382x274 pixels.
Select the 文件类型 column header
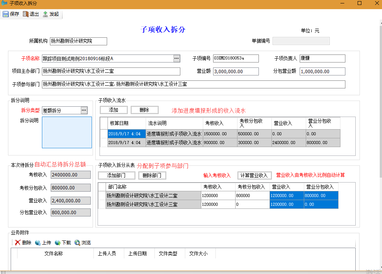coord(170,253)
